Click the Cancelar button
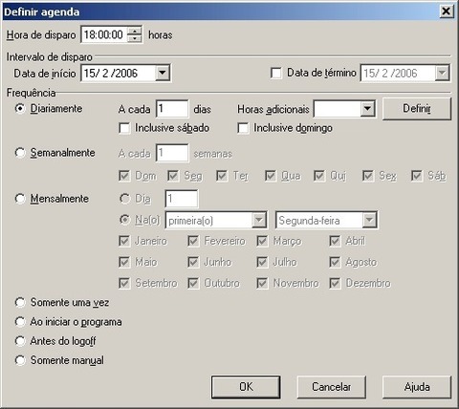The width and height of the screenshot is (459, 409). [x=331, y=387]
